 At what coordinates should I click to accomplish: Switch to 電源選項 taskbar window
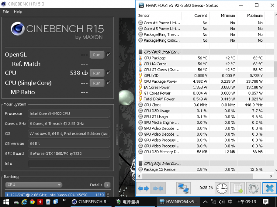135,202
